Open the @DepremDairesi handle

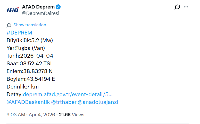40,13
